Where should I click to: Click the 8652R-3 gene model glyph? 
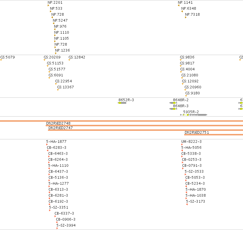click(x=122, y=103)
